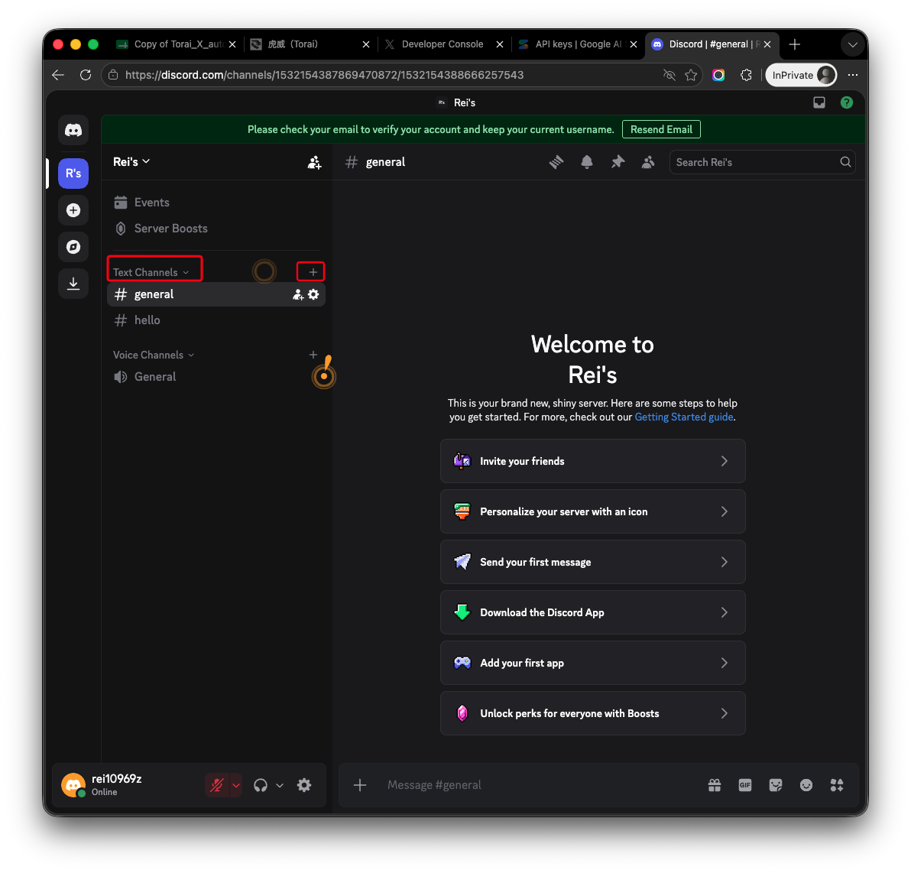
Task: Open sticker picker icon
Action: tap(776, 785)
